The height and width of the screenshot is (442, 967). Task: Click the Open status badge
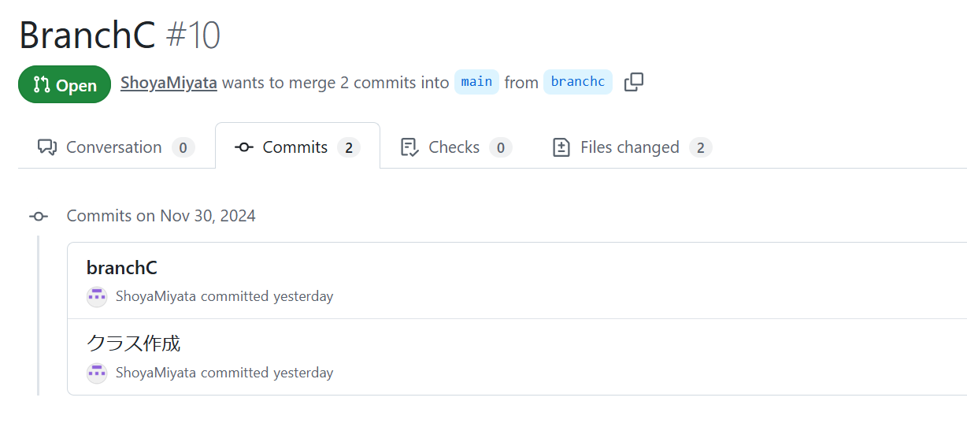pos(65,85)
